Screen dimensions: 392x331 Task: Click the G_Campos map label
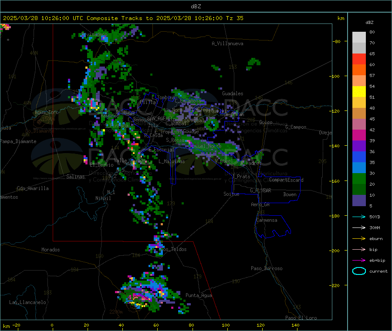(296, 127)
